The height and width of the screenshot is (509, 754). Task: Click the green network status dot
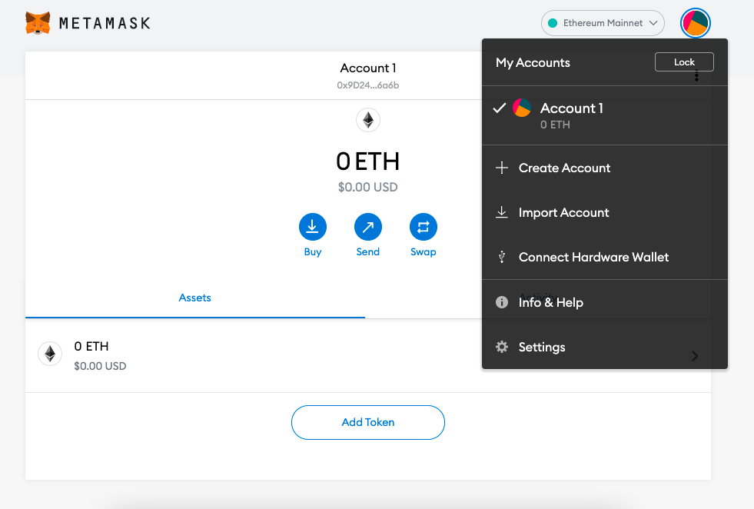pyautogui.click(x=553, y=23)
